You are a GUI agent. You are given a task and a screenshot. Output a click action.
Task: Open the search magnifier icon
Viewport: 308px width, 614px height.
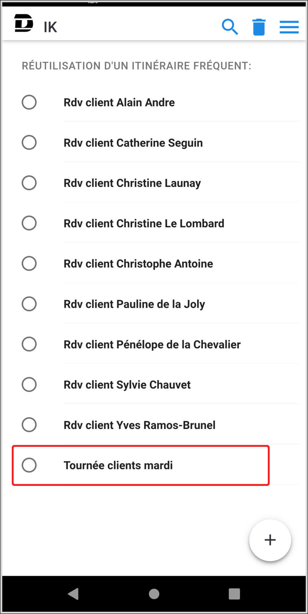230,27
